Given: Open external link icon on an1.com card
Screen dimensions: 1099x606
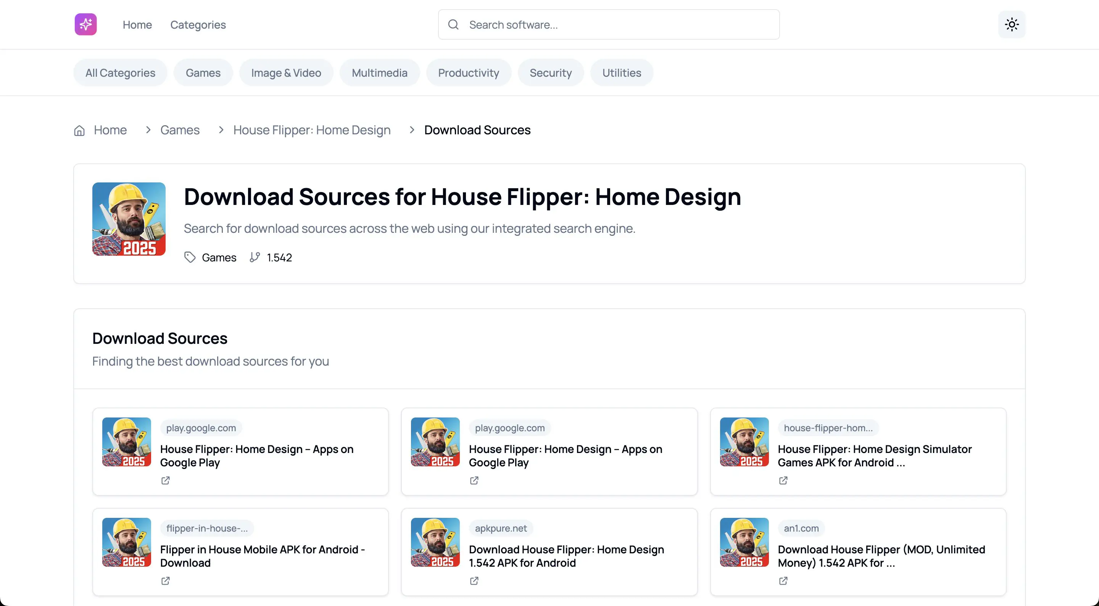Looking at the screenshot, I should 783,581.
